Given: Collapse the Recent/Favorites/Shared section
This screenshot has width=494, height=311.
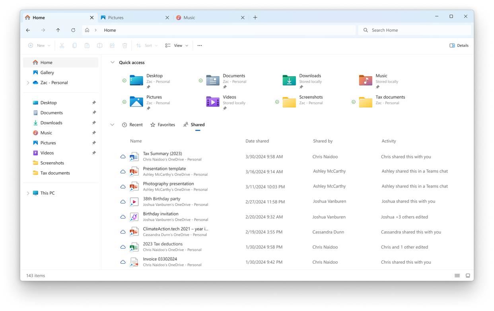Looking at the screenshot, I should click(112, 125).
